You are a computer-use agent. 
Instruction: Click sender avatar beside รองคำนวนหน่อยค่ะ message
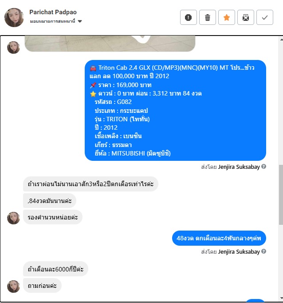13,218
